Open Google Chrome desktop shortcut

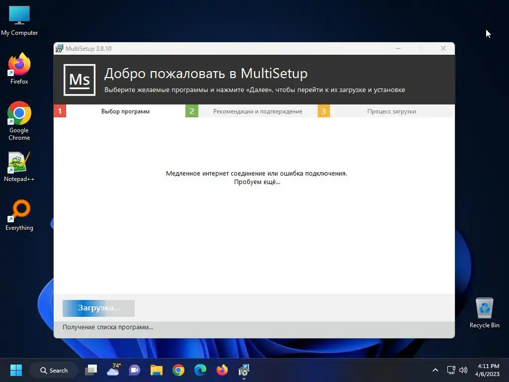[19, 121]
